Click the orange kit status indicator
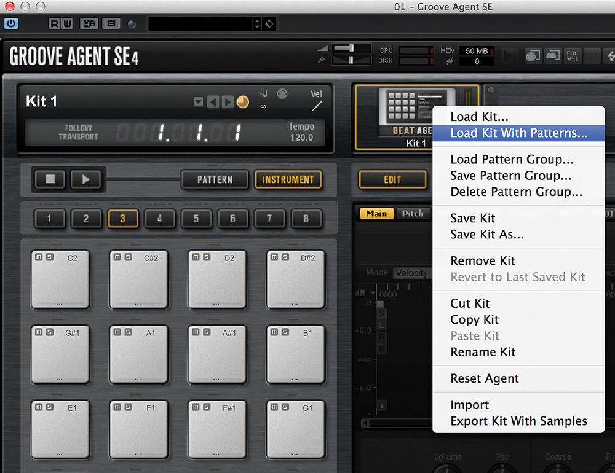615x473 pixels. pyautogui.click(x=243, y=102)
